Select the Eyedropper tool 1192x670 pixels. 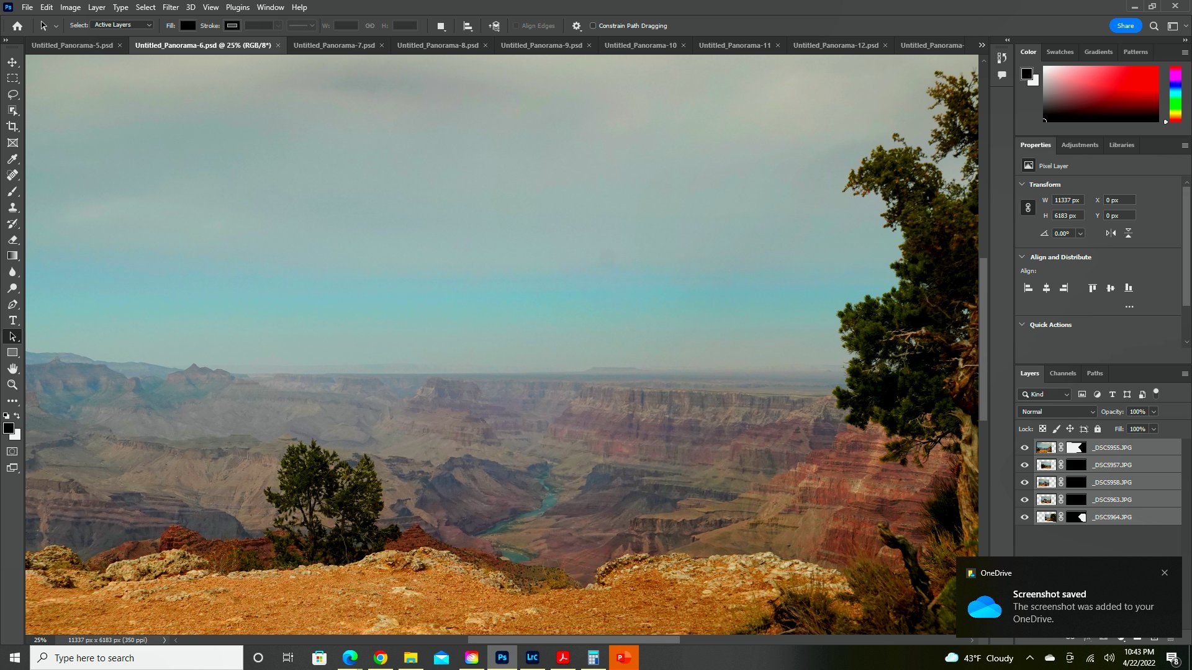pos(12,159)
